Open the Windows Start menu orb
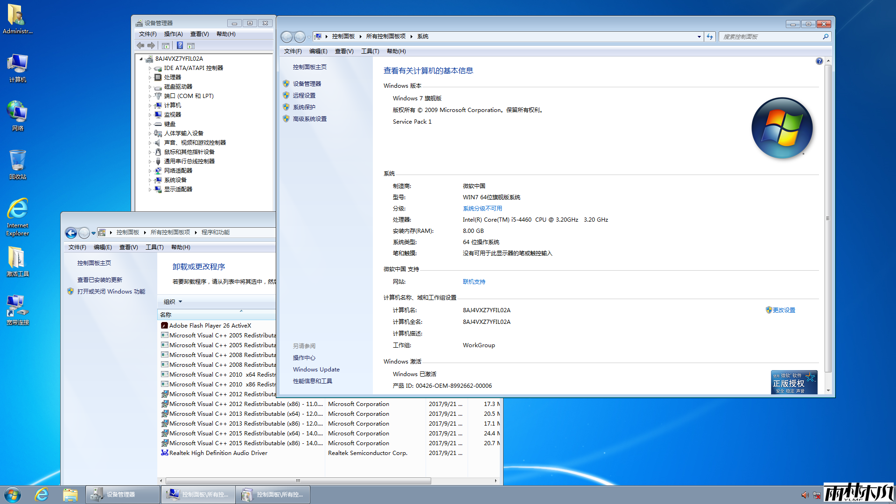896x504 pixels. (x=13, y=495)
